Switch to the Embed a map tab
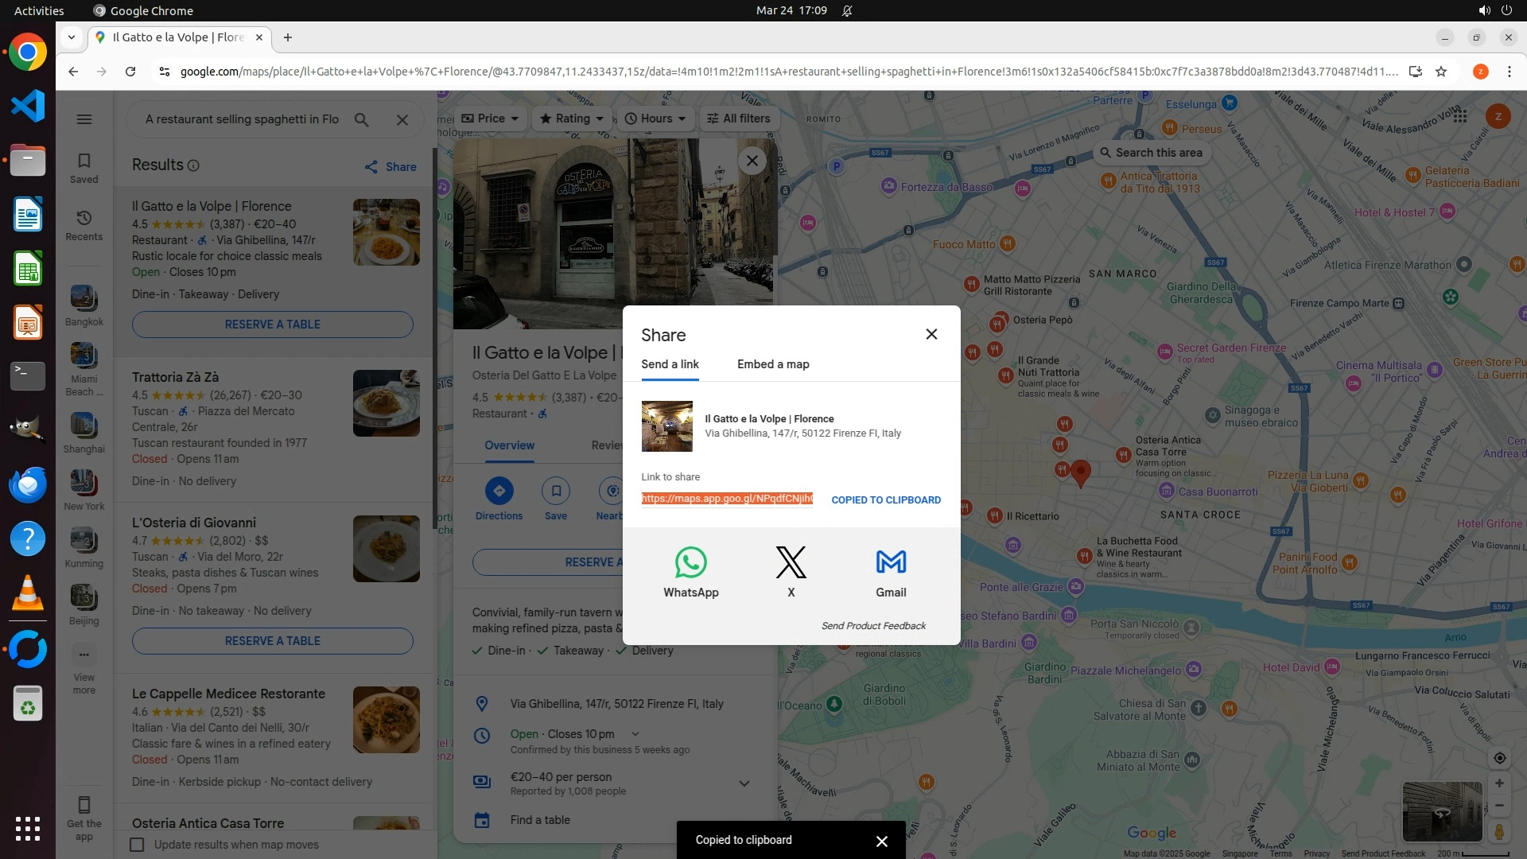 pos(773,364)
